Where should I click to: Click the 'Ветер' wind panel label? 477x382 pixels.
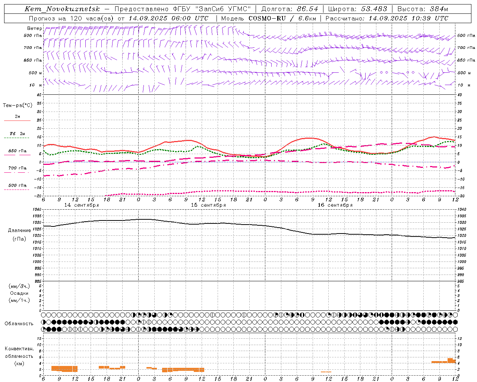tap(34, 28)
